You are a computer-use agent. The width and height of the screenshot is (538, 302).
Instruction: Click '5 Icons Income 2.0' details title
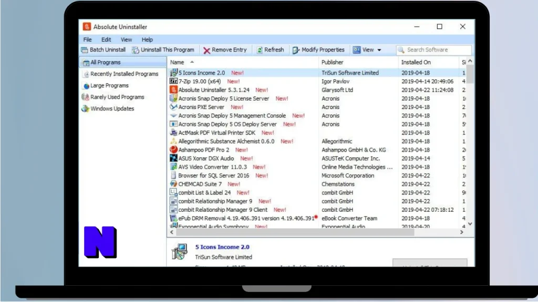click(x=222, y=247)
